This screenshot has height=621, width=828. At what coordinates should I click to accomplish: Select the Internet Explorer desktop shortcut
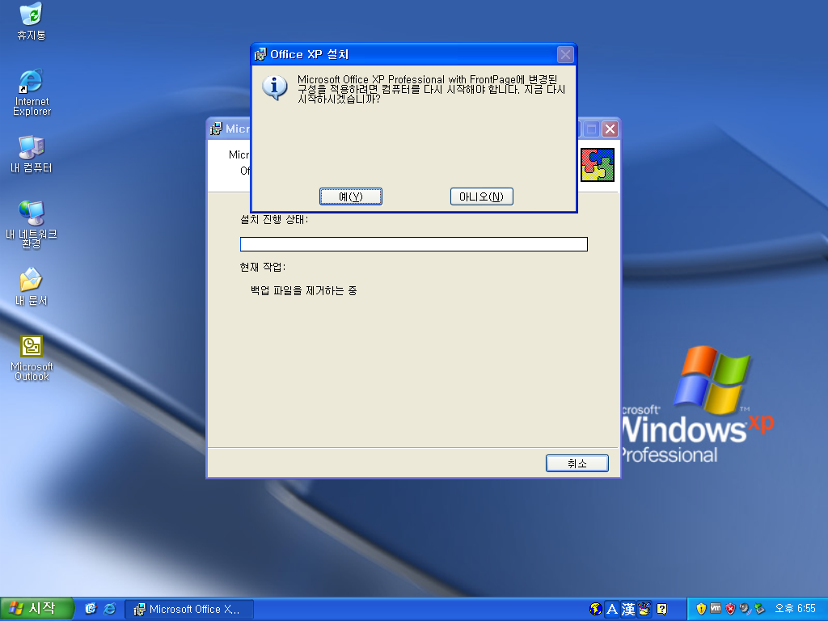click(x=32, y=93)
